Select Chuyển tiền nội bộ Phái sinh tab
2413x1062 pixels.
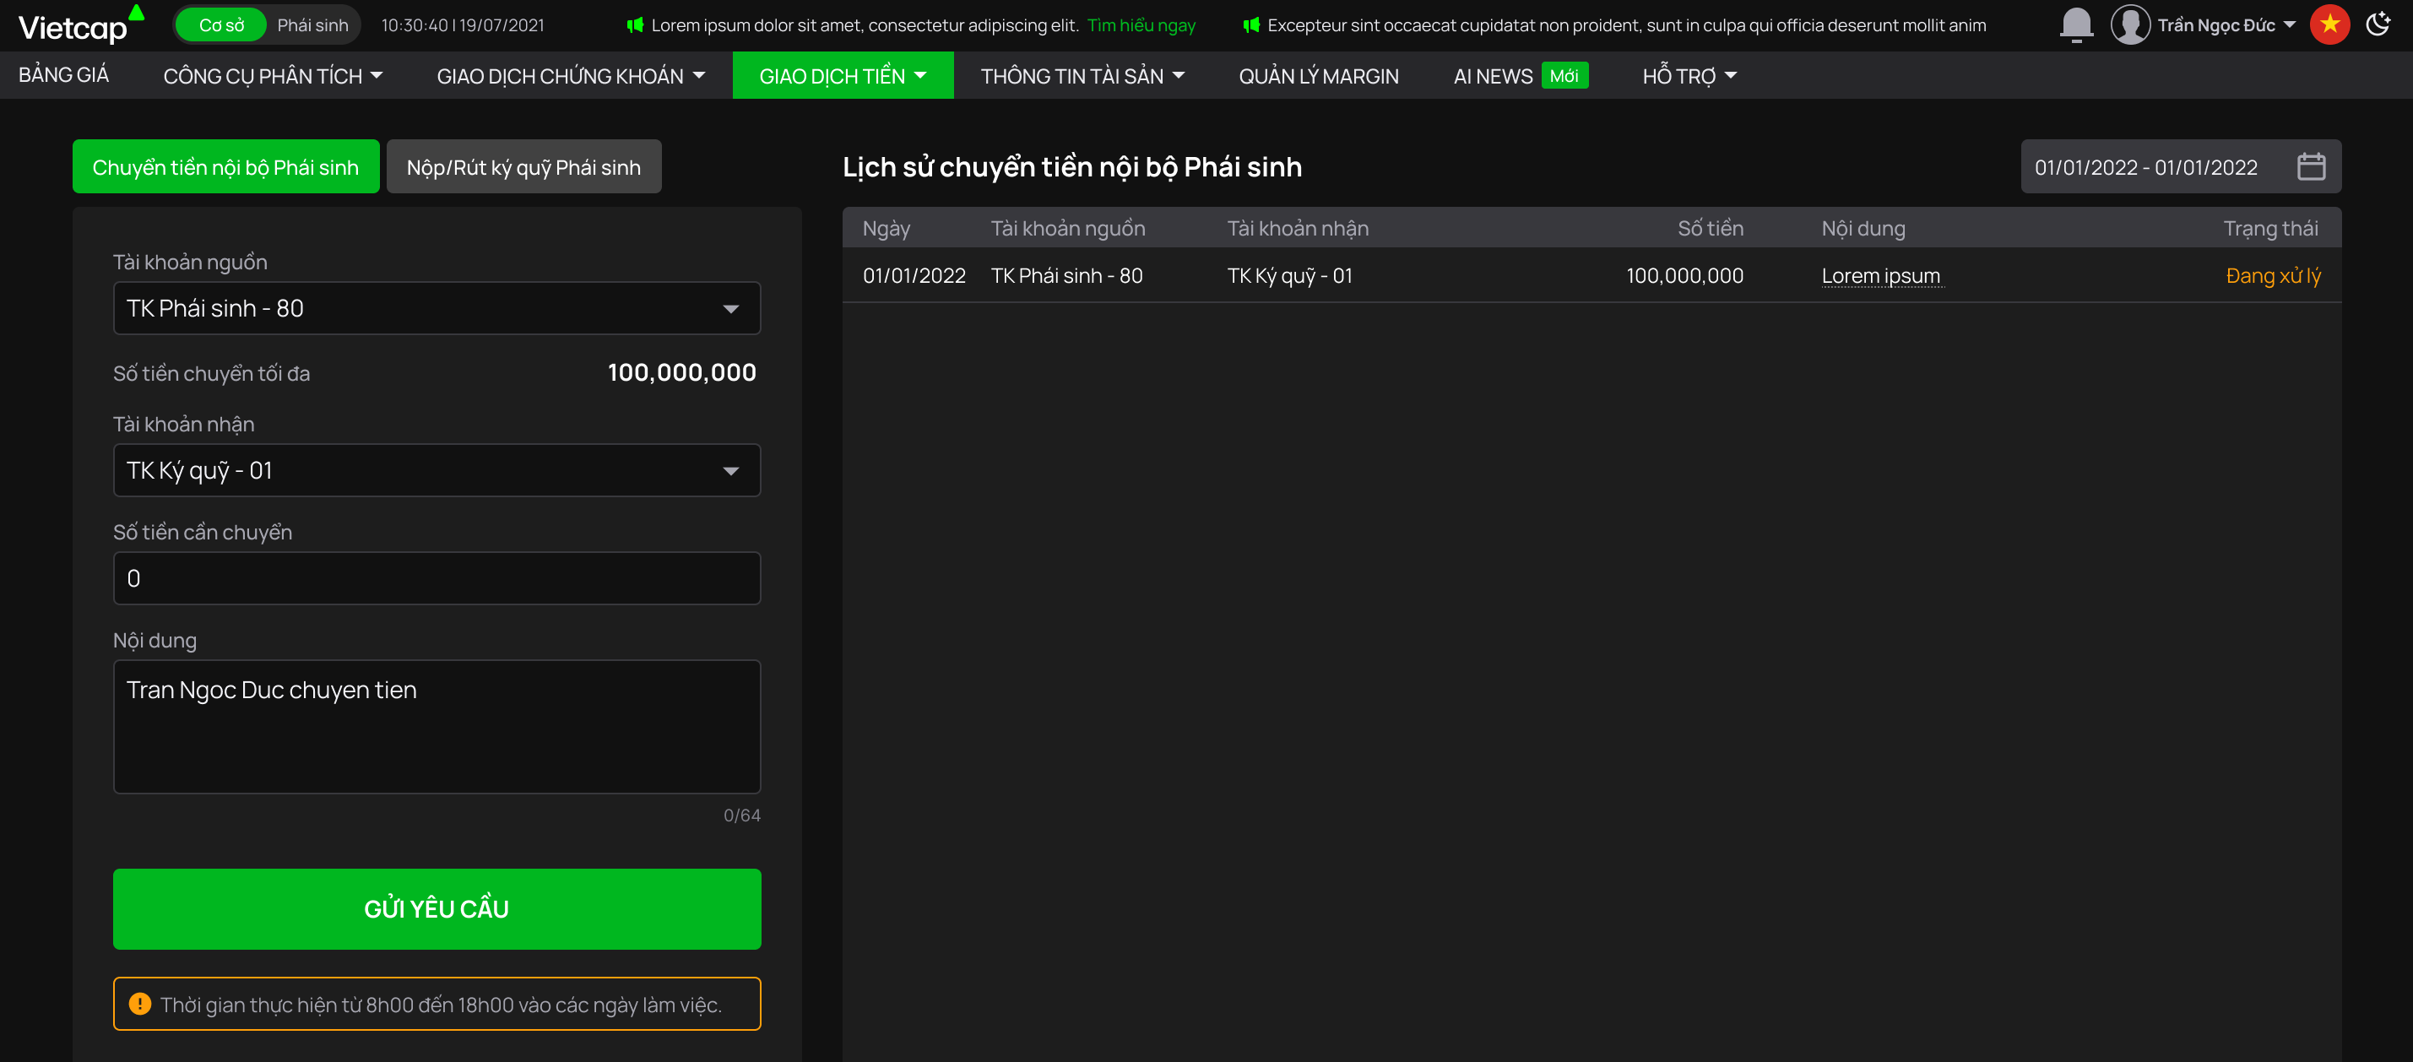pos(225,166)
